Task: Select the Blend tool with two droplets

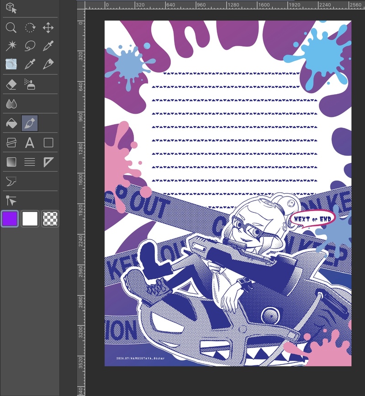Action: (x=11, y=104)
